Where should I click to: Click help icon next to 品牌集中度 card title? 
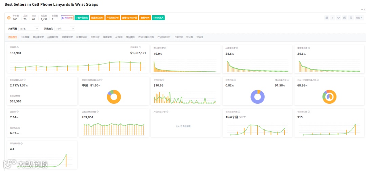click(237, 48)
